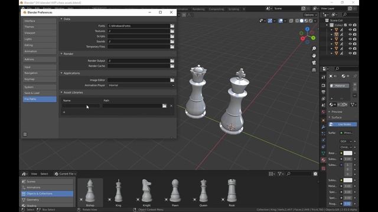Screen dimensions: 378x212
Task: Collapse the Render section in preferences
Action: (x=61, y=54)
